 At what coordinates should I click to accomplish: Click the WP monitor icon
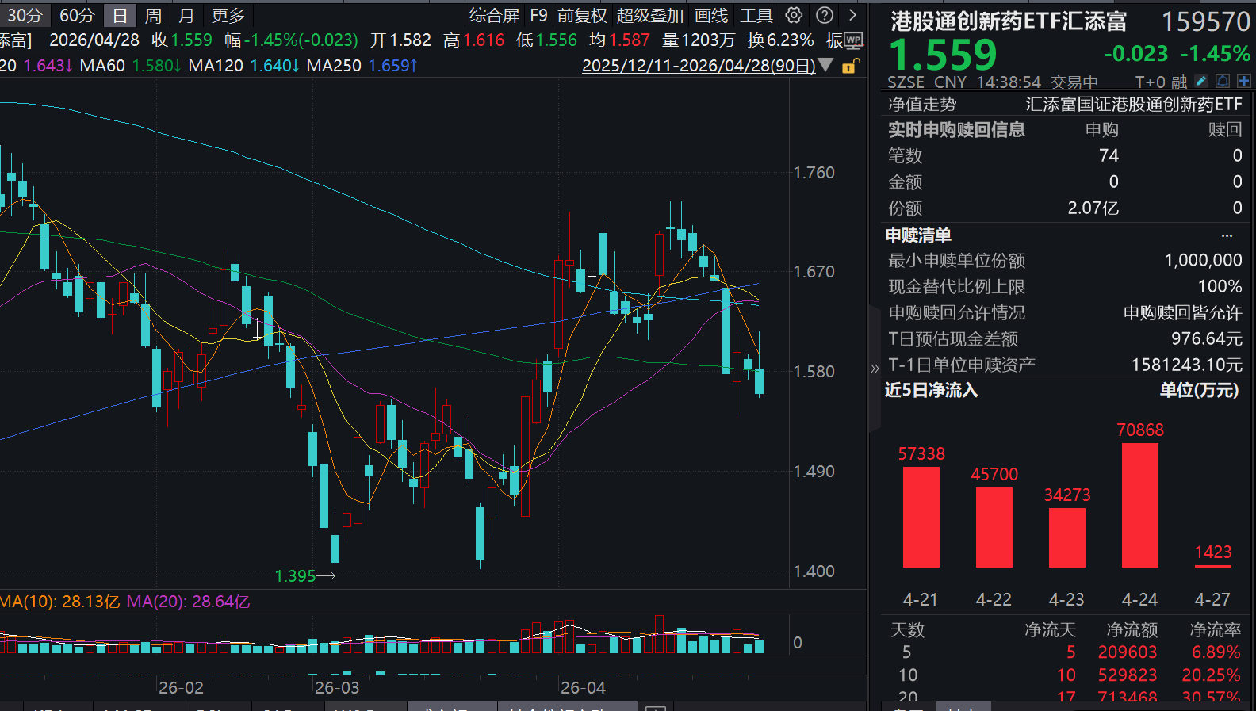click(x=853, y=40)
